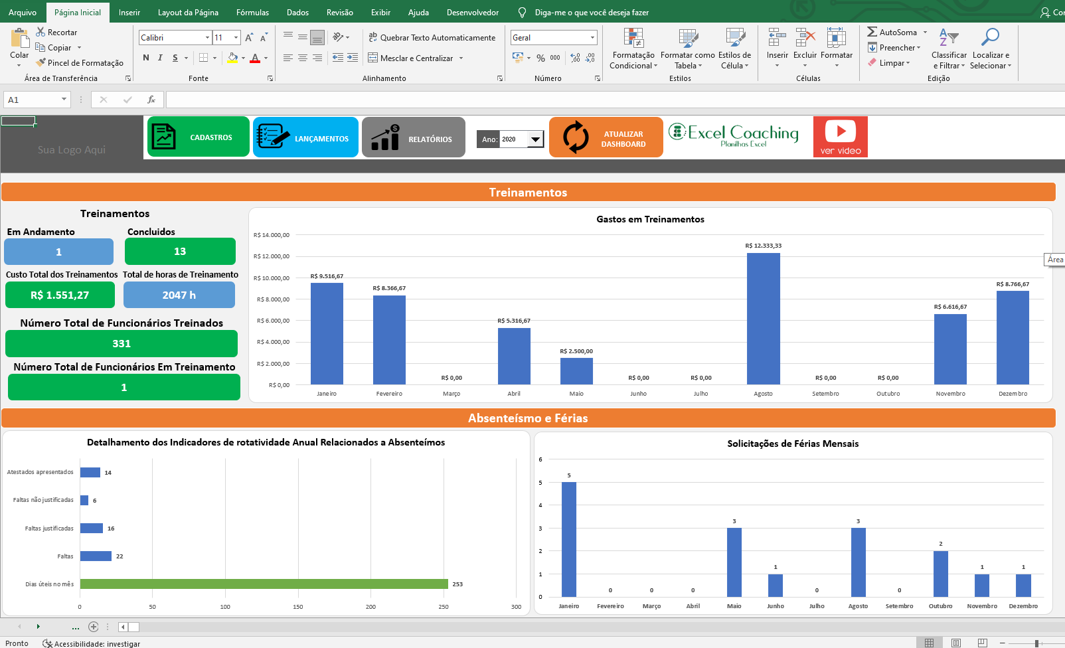Open the Ano year dropdown

(535, 139)
